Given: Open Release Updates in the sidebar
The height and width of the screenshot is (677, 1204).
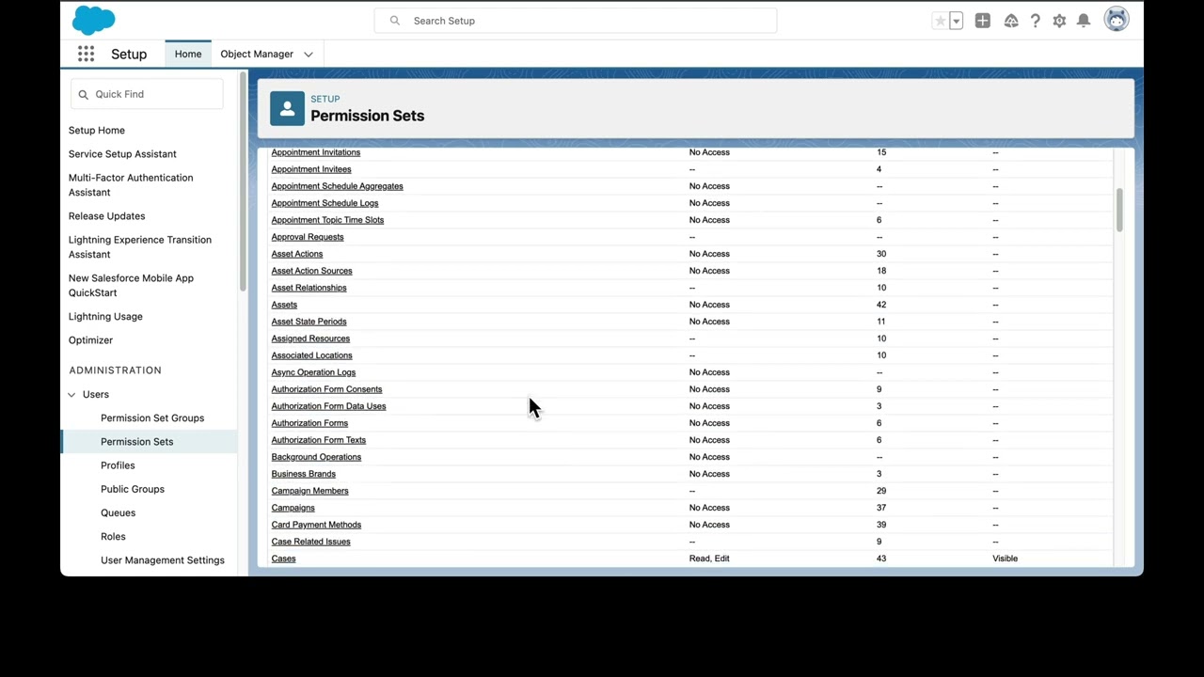Looking at the screenshot, I should tap(106, 216).
